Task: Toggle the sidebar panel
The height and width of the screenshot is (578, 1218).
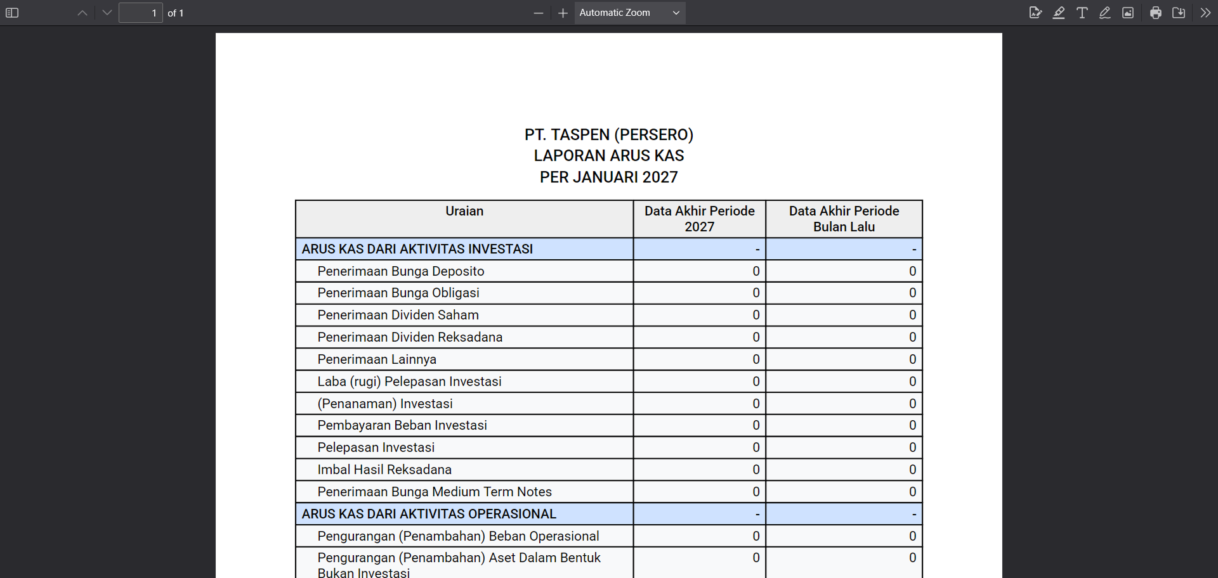Action: tap(12, 13)
